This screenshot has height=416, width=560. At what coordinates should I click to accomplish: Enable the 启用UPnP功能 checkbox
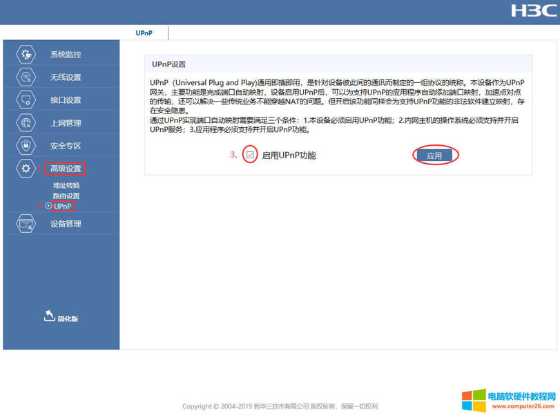(x=249, y=155)
